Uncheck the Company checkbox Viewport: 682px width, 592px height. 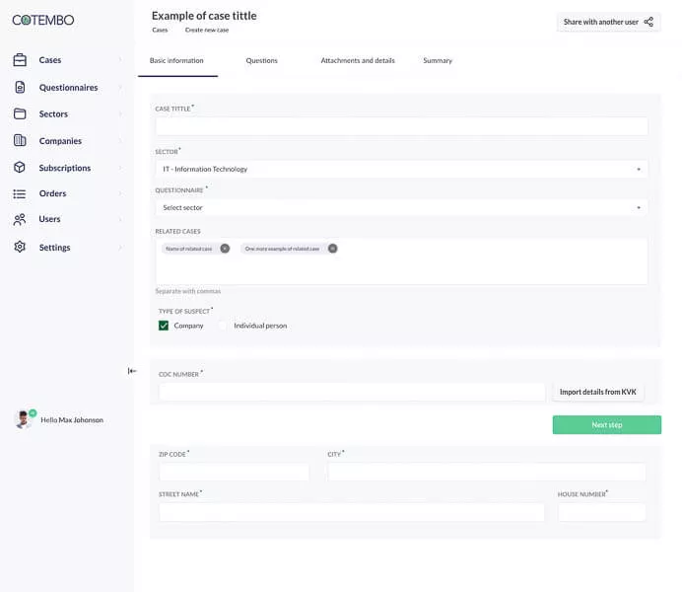[164, 326]
